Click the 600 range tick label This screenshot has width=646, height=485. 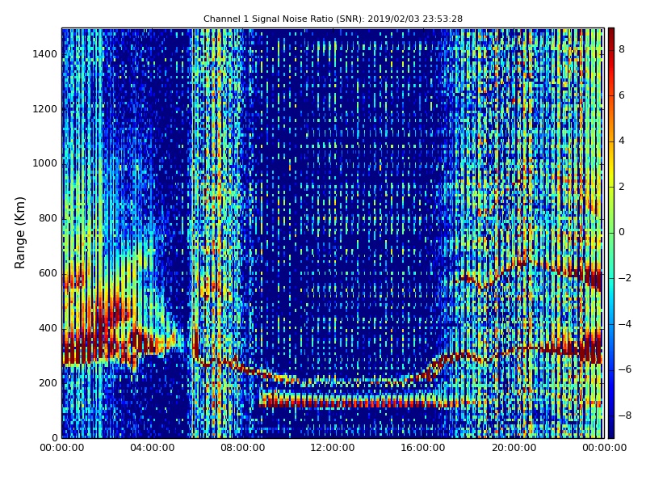tap(48, 273)
